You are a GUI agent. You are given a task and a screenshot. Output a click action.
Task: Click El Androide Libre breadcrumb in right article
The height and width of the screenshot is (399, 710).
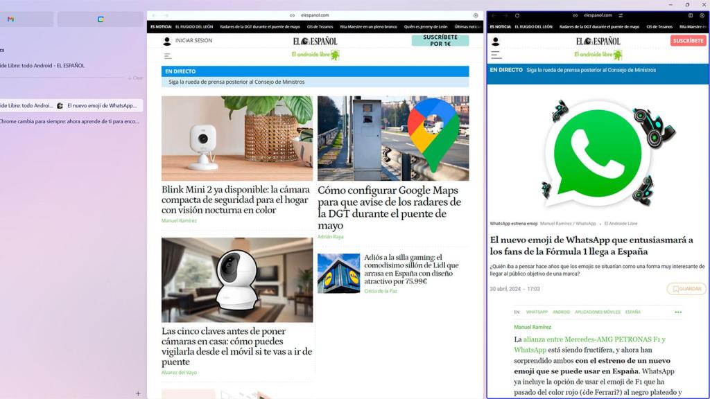tap(621, 224)
